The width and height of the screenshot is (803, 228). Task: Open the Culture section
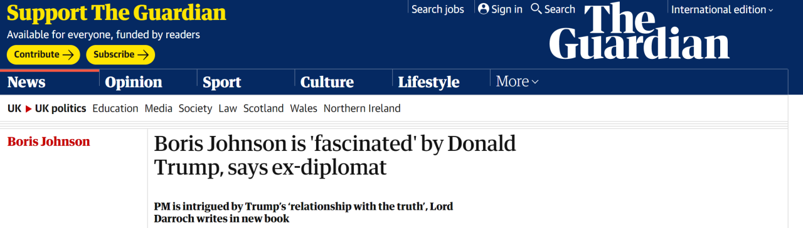coord(327,82)
